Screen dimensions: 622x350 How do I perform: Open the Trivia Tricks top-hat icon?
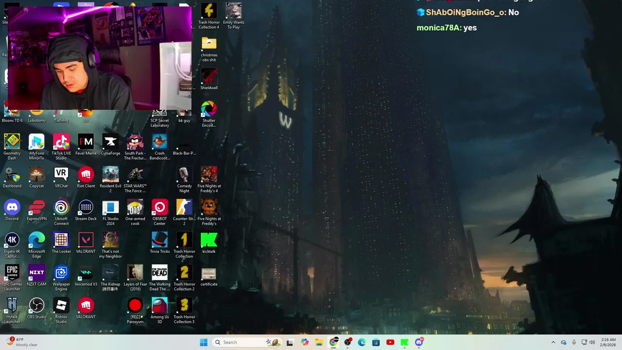159,243
